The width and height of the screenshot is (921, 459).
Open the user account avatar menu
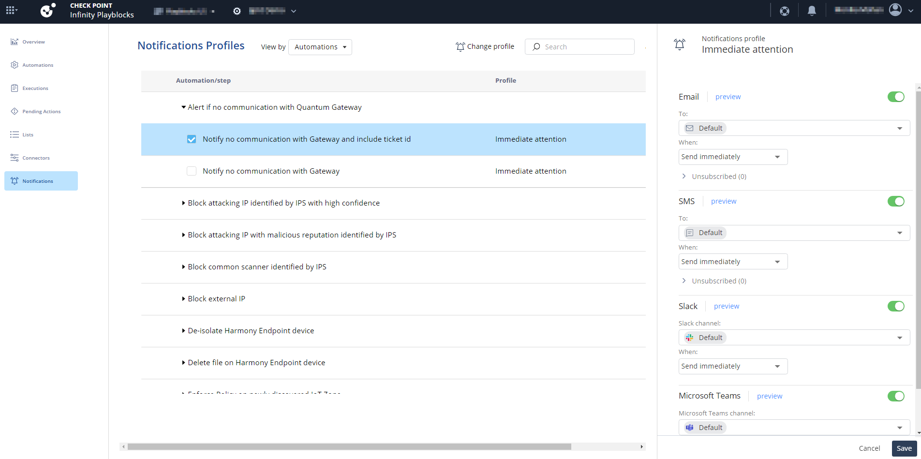point(895,10)
